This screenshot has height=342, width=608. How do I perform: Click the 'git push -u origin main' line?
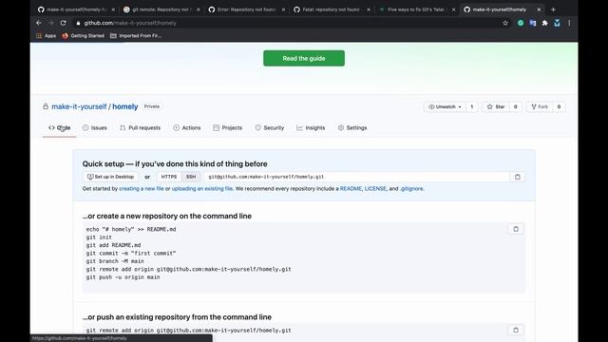point(123,277)
